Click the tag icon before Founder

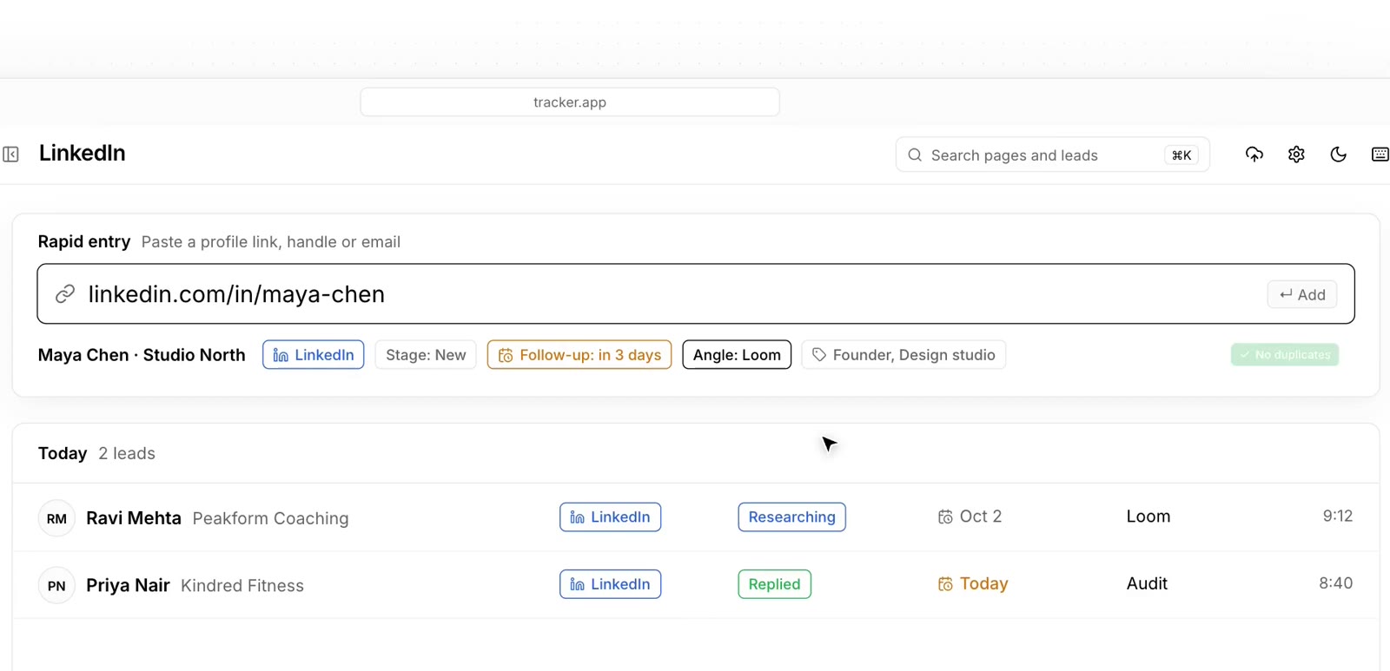pyautogui.click(x=818, y=354)
